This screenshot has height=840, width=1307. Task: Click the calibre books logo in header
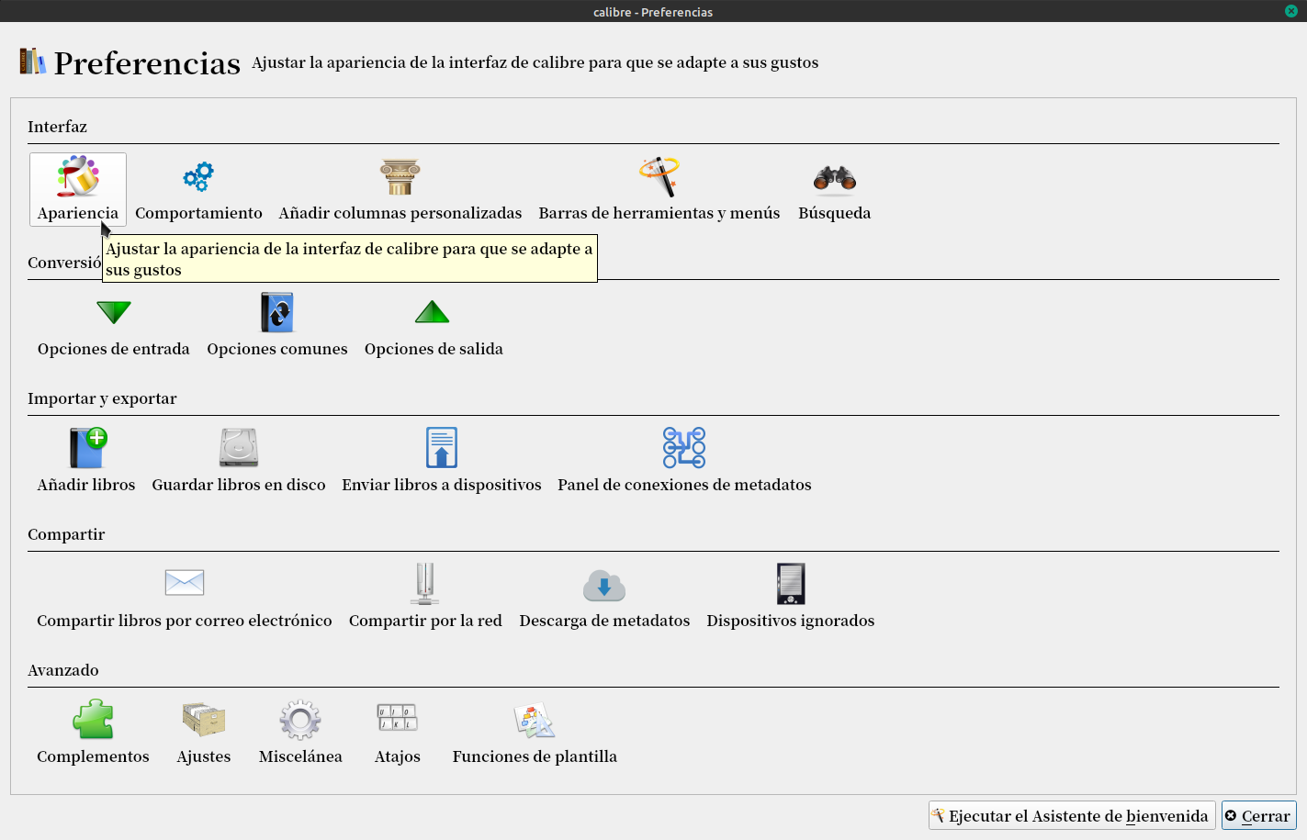coord(32,61)
